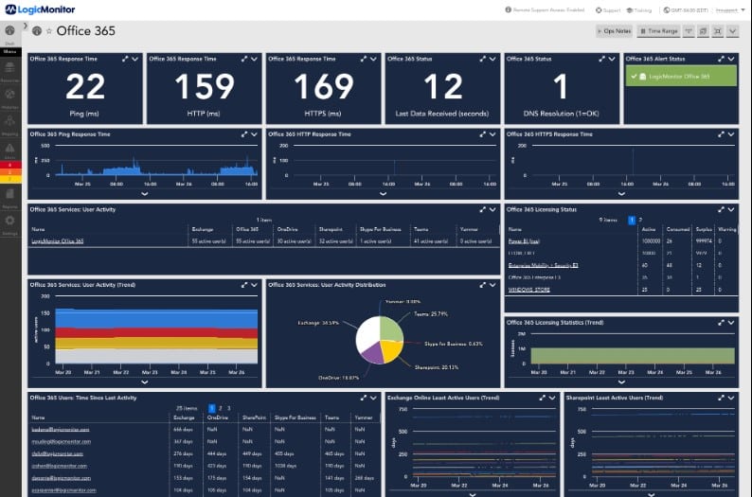Image resolution: width=752 pixels, height=497 pixels.
Task: Expand the Licensing Statistics (Trend) widget
Action: (722, 323)
